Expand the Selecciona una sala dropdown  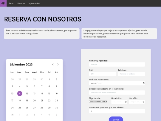(x=98, y=102)
